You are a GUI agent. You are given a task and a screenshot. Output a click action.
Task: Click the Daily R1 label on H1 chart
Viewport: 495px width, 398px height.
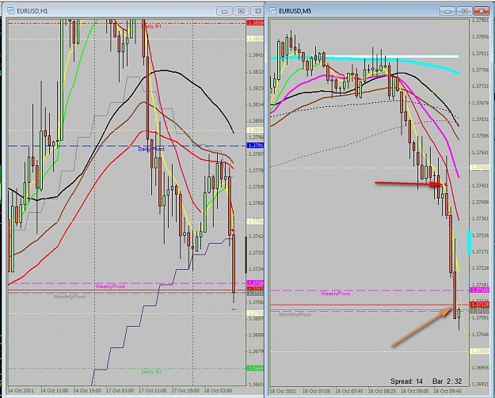point(152,26)
